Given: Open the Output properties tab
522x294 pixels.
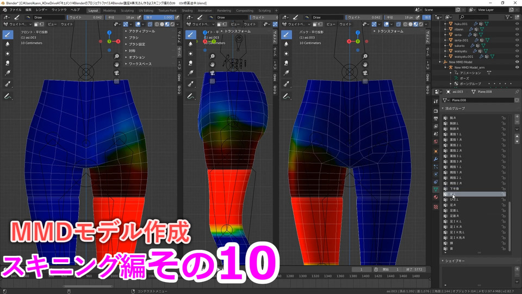Looking at the screenshot, I should 436,118.
